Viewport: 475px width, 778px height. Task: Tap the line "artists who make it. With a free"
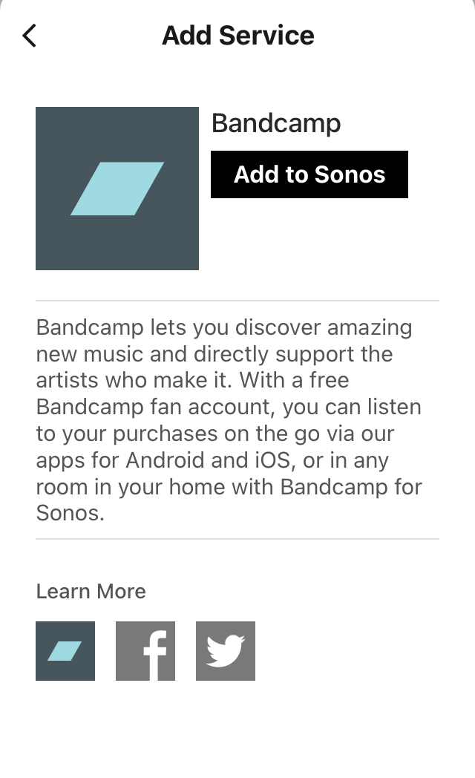[x=192, y=380]
